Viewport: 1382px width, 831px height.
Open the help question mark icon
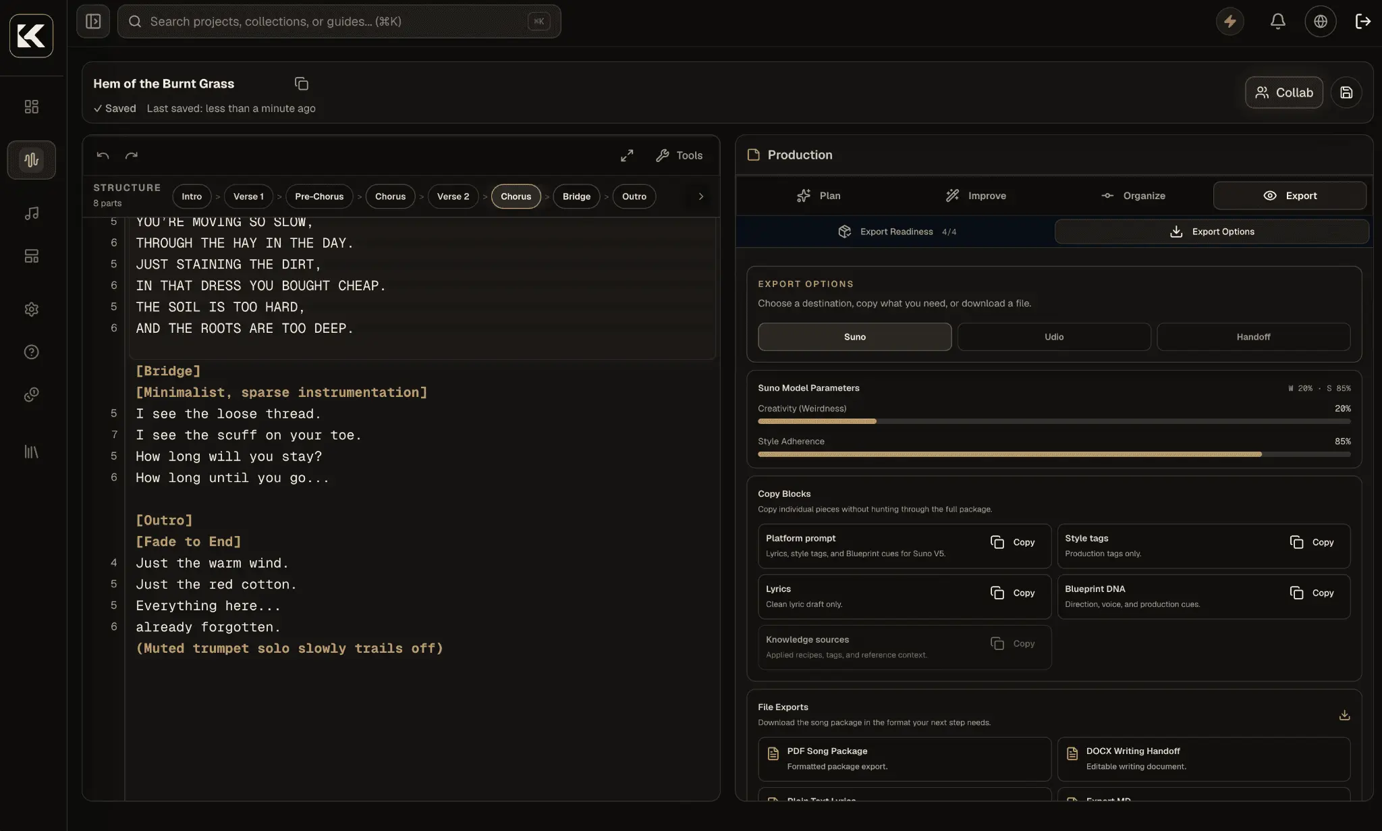[x=32, y=352]
